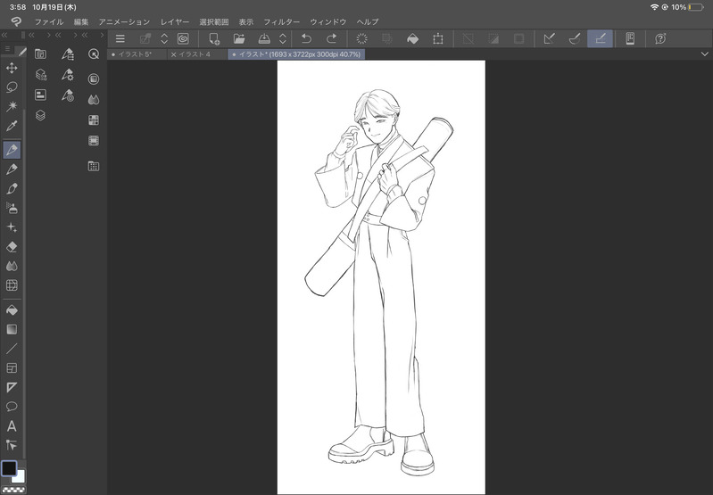The height and width of the screenshot is (495, 713).
Task: Select the Auto select magic wand tool
Action: [12, 107]
